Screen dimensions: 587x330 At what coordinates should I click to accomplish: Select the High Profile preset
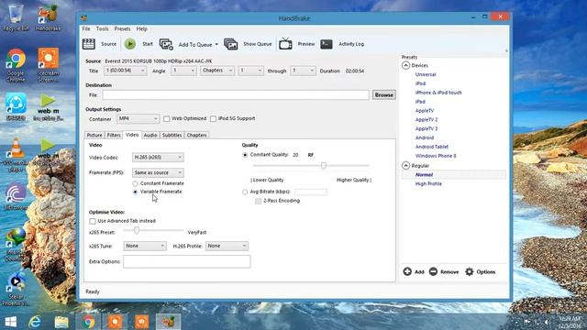click(428, 184)
